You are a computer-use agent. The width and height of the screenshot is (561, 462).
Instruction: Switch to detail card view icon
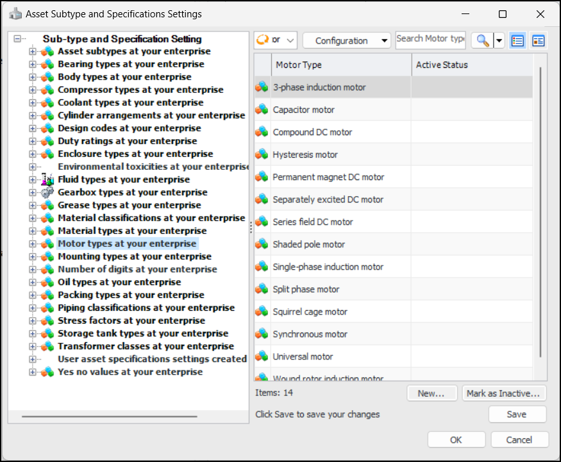pyautogui.click(x=538, y=40)
